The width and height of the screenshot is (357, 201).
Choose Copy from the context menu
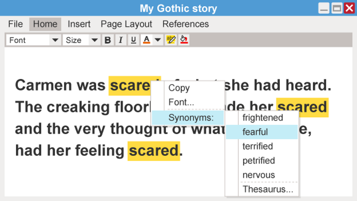[x=179, y=88]
